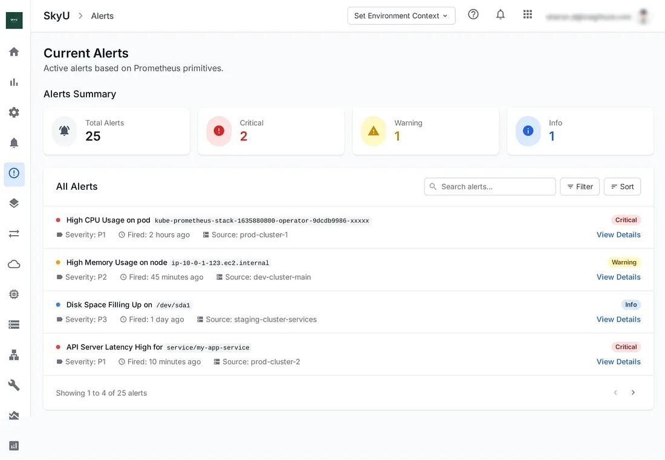Click the wrench tools sidebar icon
Screen dimensions: 665x460
(14, 385)
